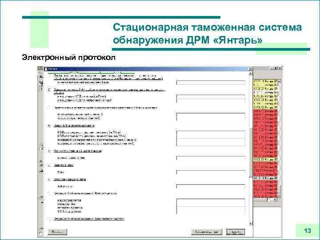Select the first red row in the event list
320x240 pixels.
click(x=265, y=111)
